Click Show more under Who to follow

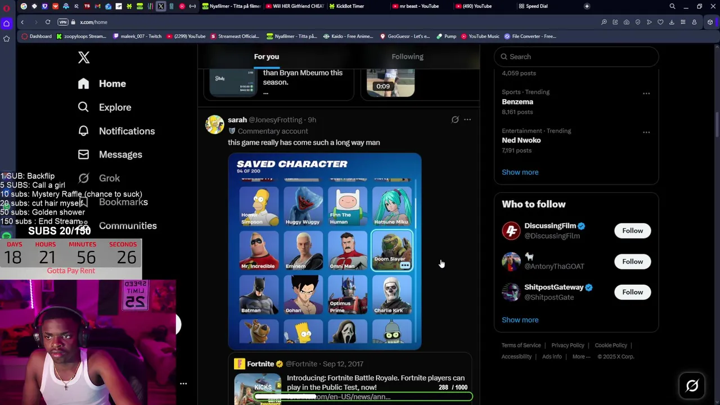tap(520, 319)
